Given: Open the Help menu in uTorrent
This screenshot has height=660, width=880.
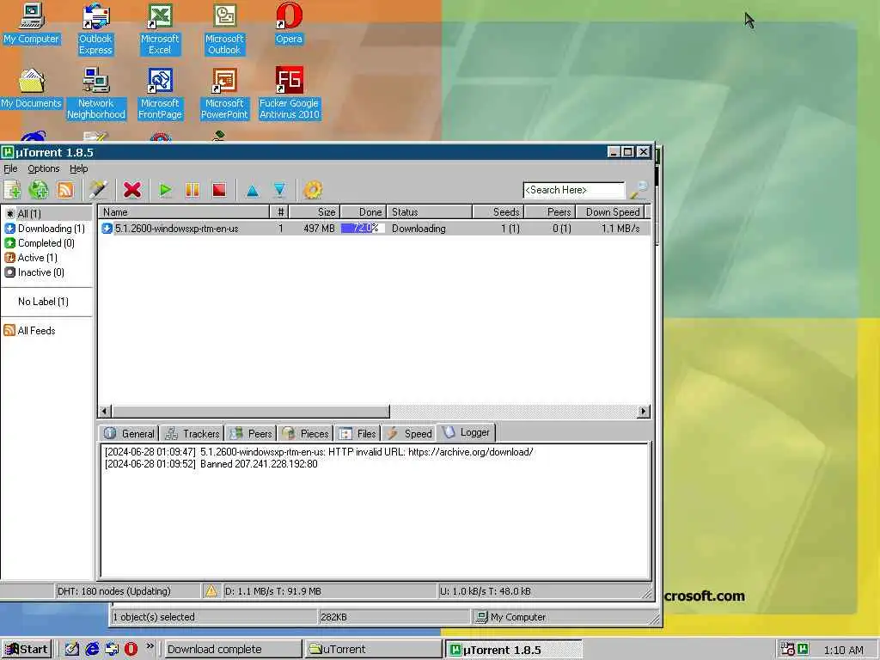Looking at the screenshot, I should point(78,168).
